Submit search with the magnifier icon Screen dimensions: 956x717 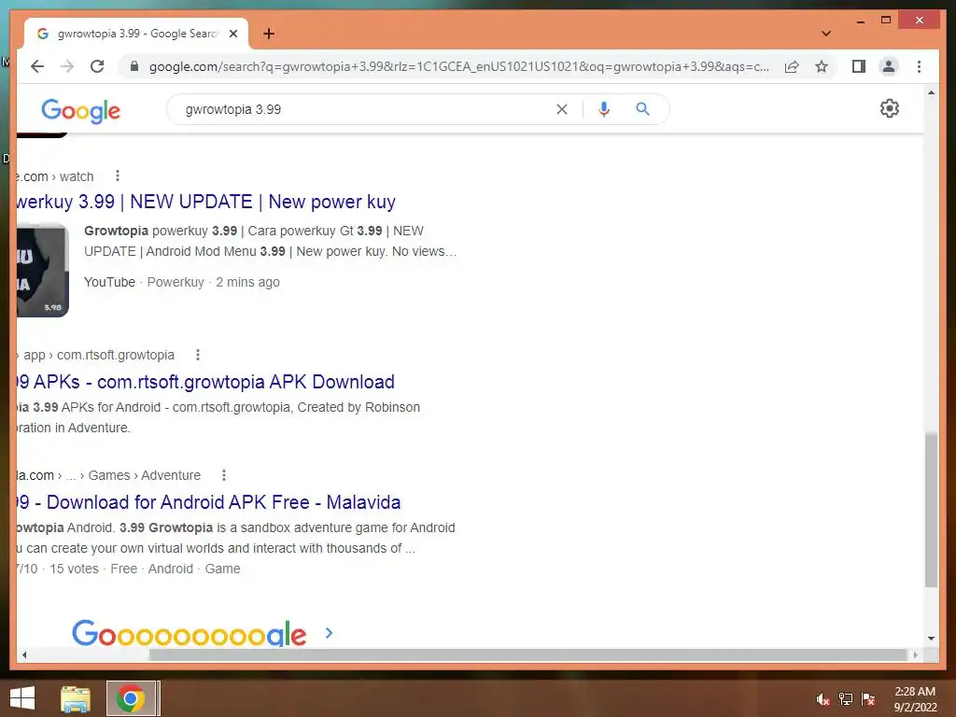[x=642, y=109]
